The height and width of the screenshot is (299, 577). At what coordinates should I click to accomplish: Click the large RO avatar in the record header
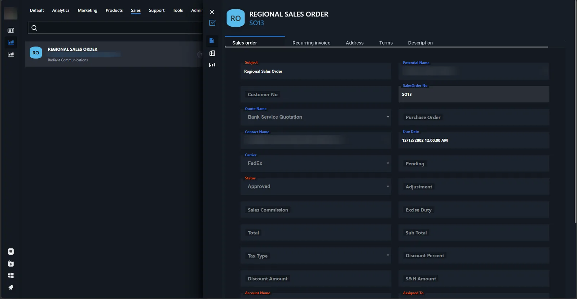235,18
